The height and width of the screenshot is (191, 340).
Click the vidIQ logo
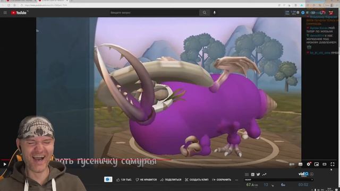coord(303,174)
